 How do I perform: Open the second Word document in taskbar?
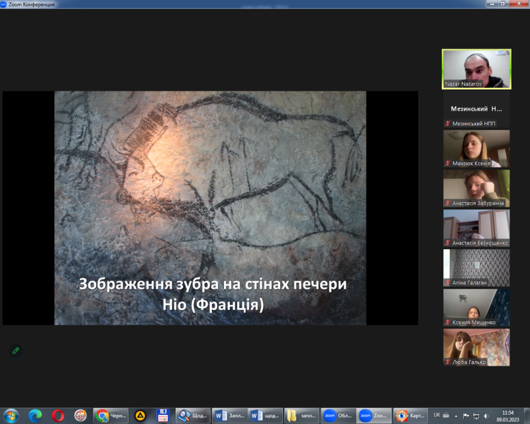click(x=265, y=415)
